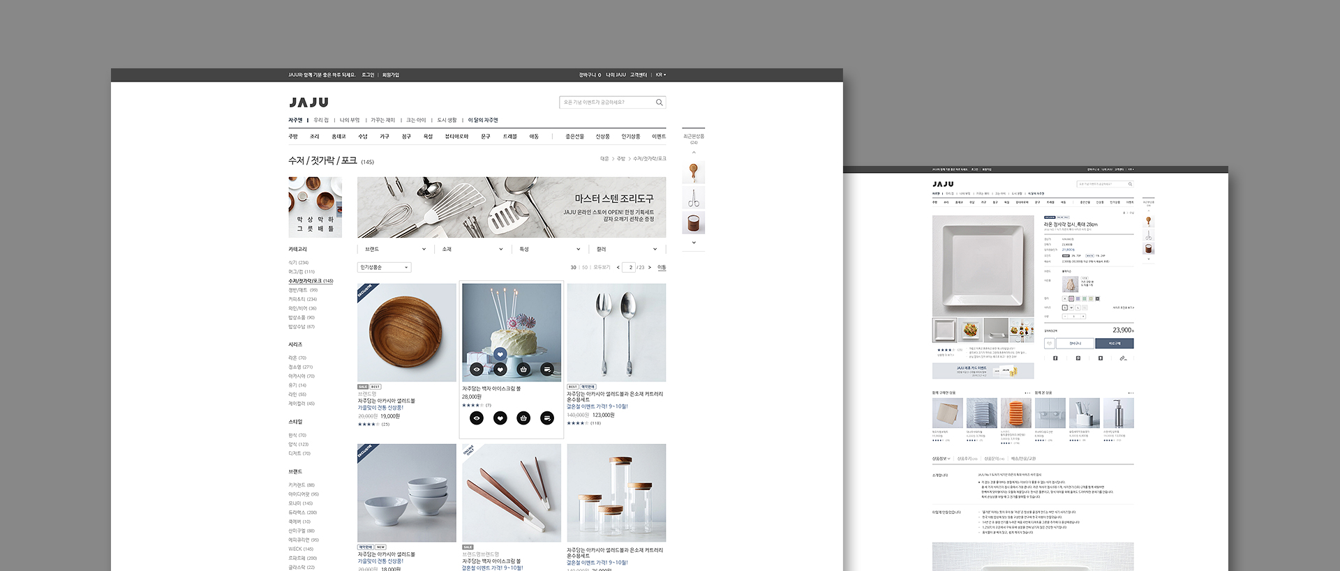Open scissors recently viewed thumbnail

(694, 197)
